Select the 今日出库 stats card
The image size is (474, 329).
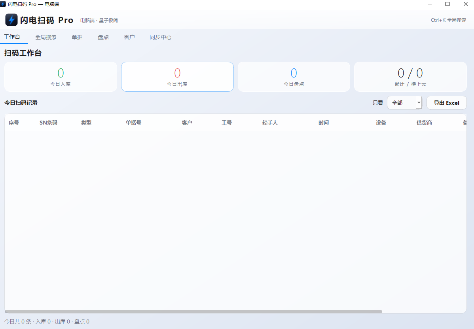point(177,77)
